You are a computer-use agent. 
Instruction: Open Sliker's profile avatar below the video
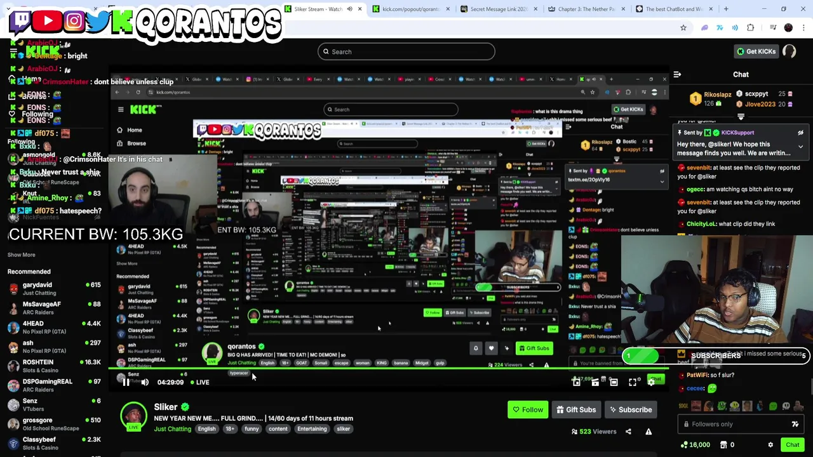(133, 416)
